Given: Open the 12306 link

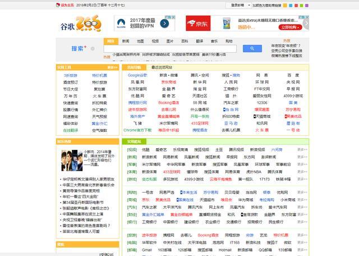Looking at the screenshot, I should (262, 103).
